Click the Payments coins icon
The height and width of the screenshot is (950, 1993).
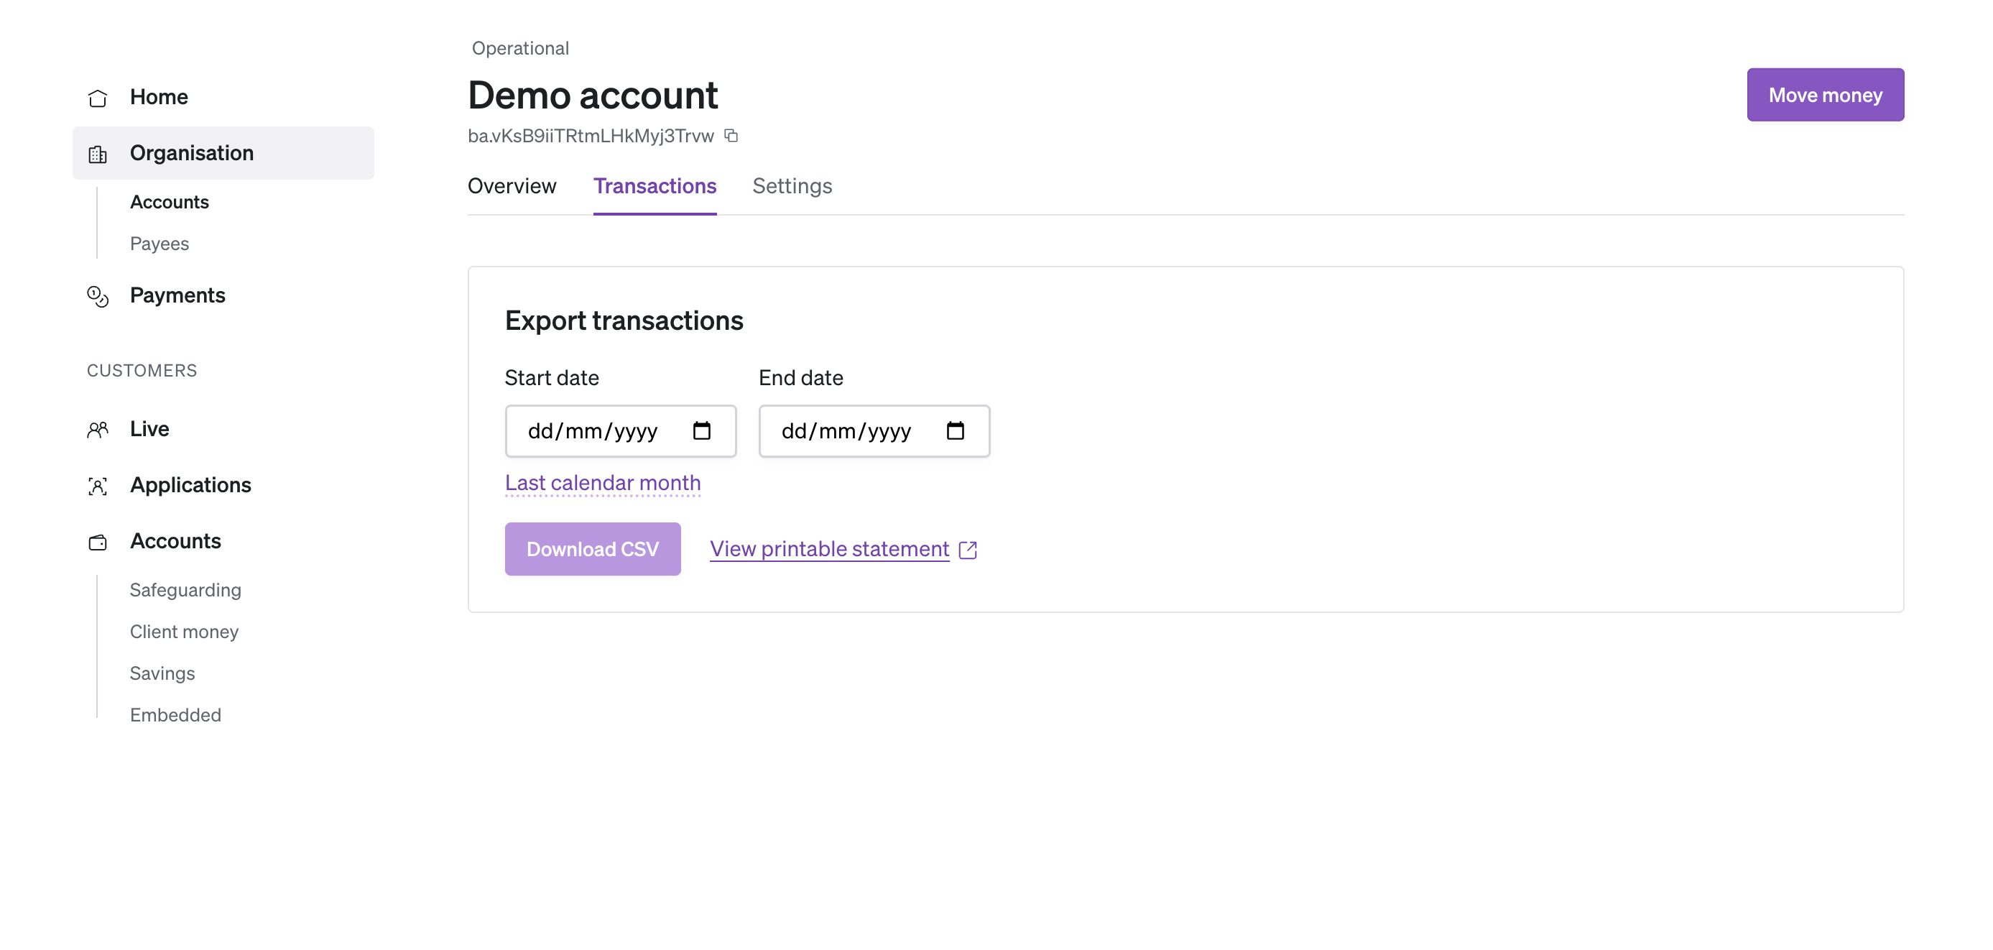[98, 295]
